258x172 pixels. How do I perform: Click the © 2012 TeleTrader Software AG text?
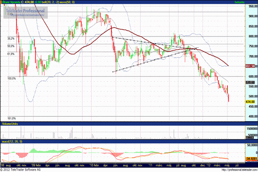[x=20, y=170]
